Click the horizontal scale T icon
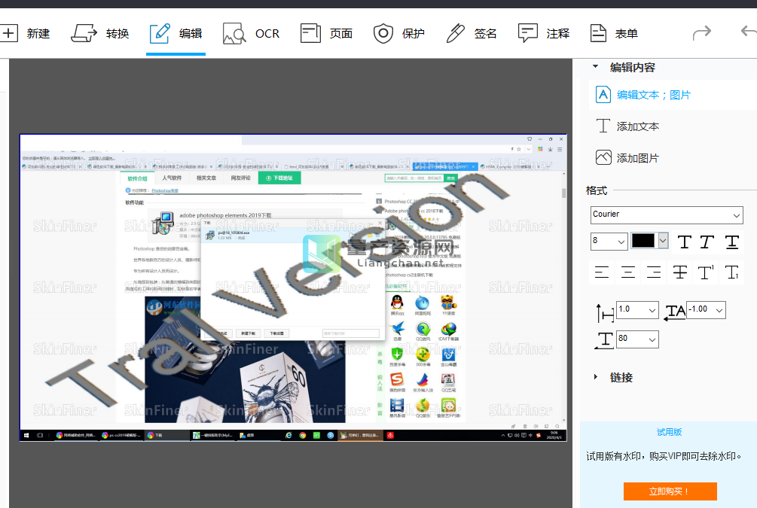Screen dimensions: 757x508 [604, 340]
